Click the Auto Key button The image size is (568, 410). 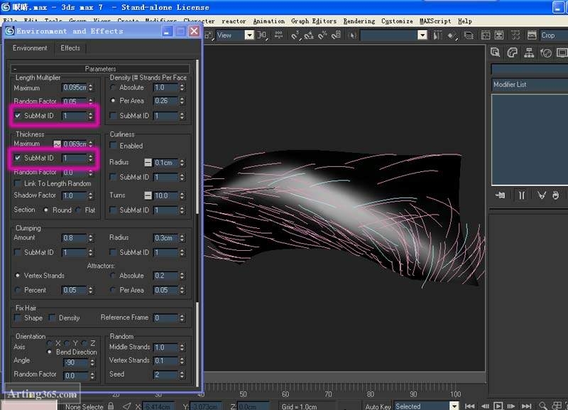click(x=378, y=406)
